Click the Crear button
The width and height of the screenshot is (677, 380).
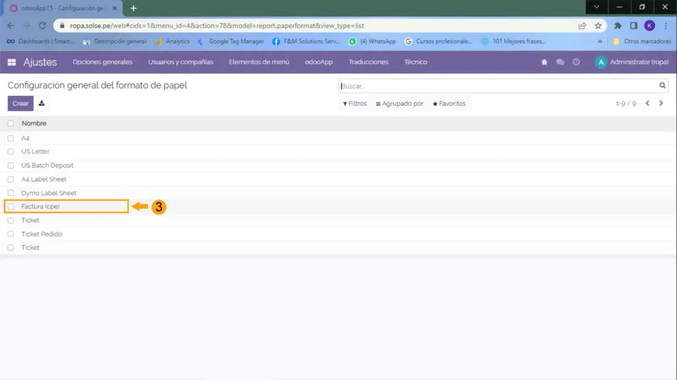pos(20,103)
